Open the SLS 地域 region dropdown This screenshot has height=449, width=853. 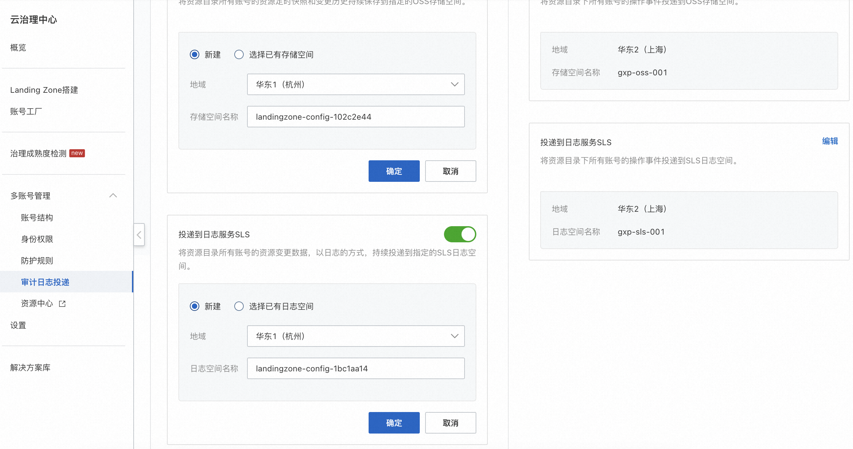tap(355, 336)
